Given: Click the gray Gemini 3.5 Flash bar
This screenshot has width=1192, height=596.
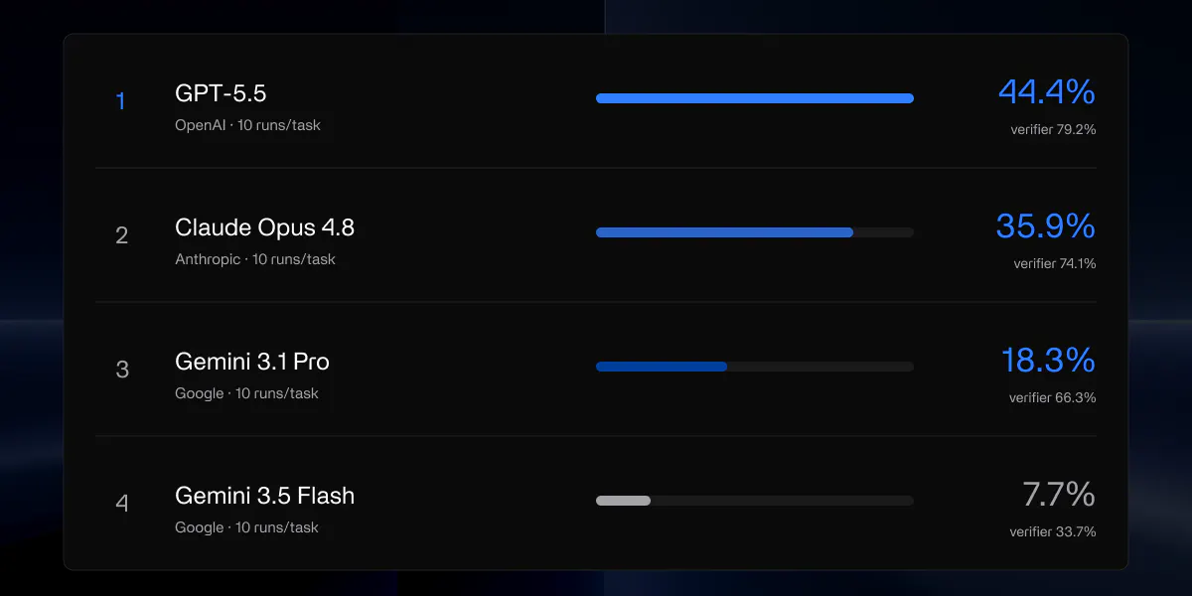Looking at the screenshot, I should tap(623, 501).
